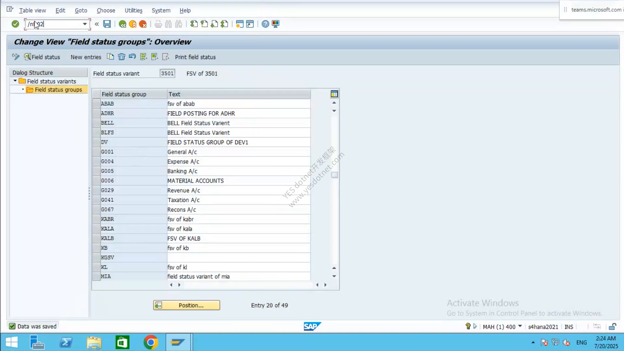Viewport: 624px width, 351px height.
Task: Select the BELL row selector box
Action: [x=96, y=123]
